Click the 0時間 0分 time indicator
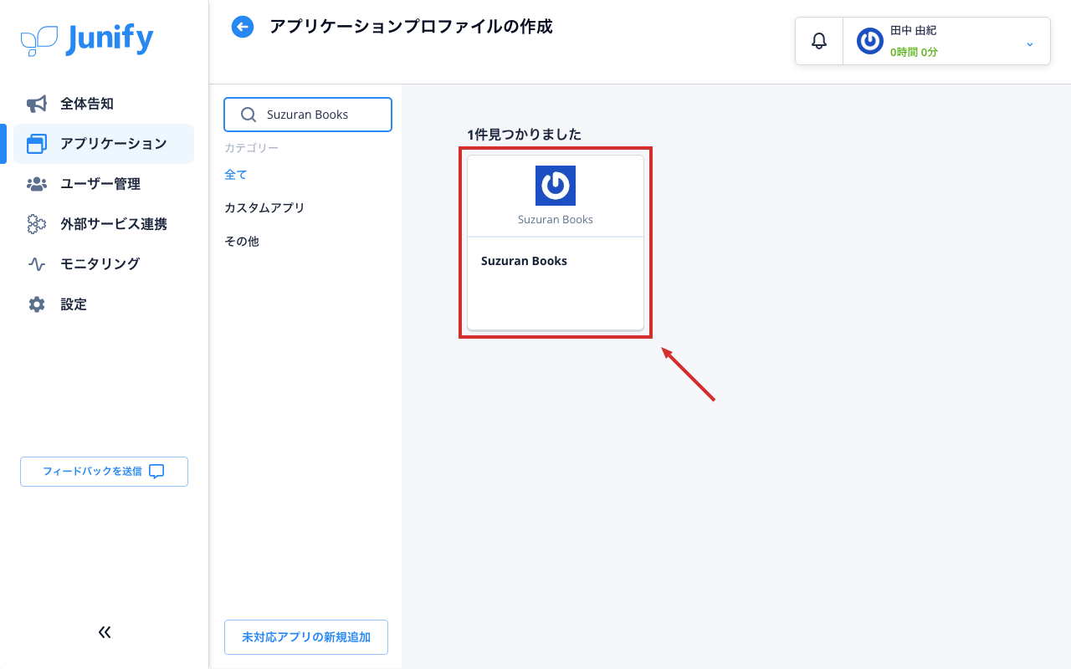The height and width of the screenshot is (669, 1071). point(914,52)
